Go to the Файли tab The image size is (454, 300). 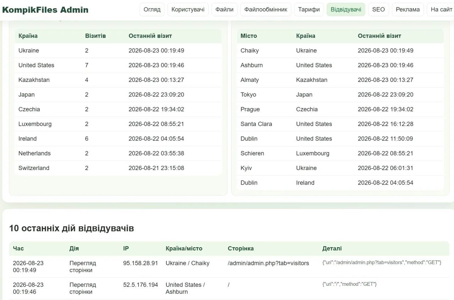click(x=225, y=10)
